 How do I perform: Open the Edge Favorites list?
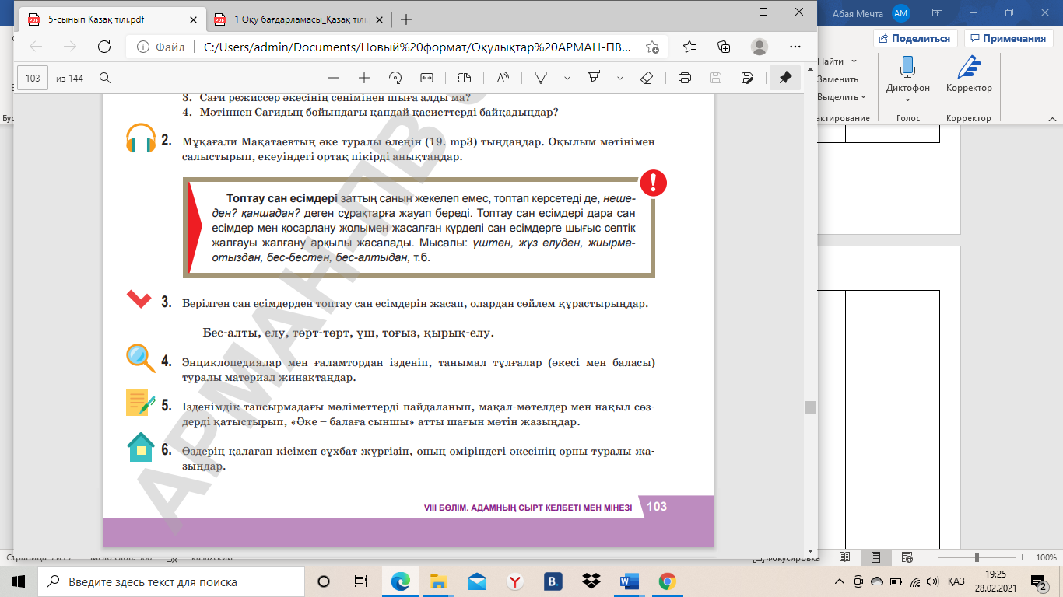689,47
